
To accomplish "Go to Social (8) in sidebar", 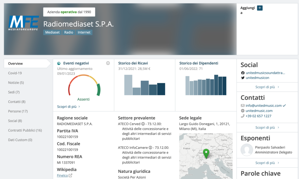I will click(x=15, y=121).
